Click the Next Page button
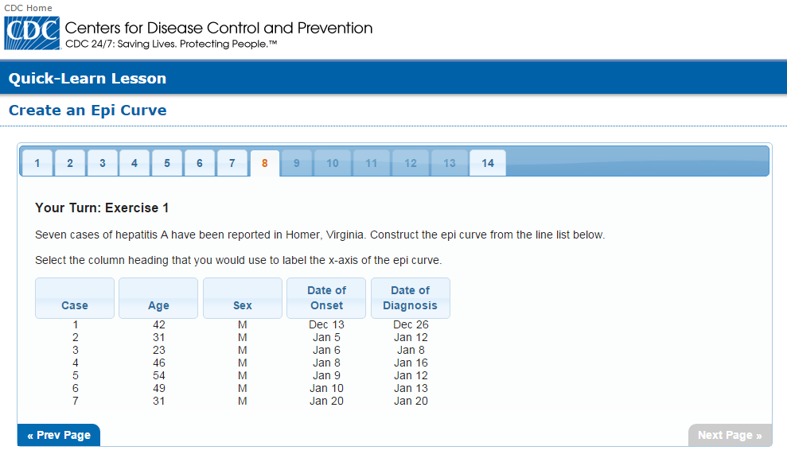 click(730, 435)
